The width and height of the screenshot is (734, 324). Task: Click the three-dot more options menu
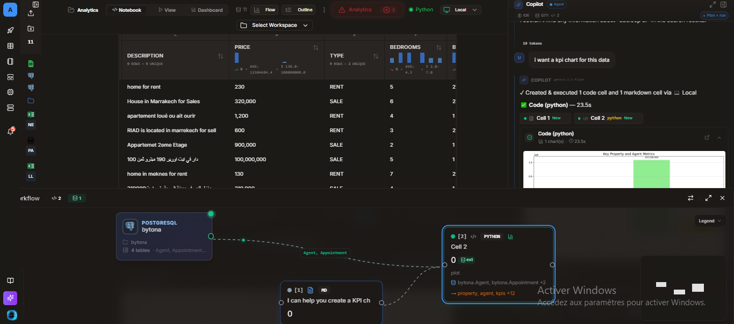coord(324,10)
